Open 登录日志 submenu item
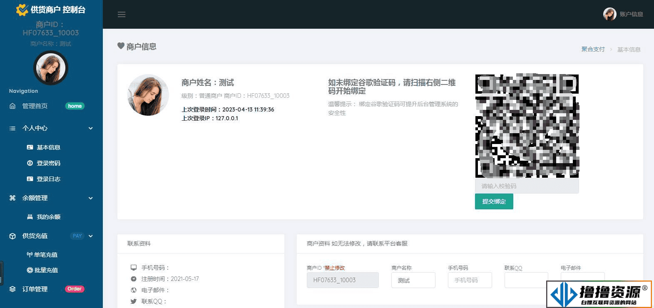The height and width of the screenshot is (308, 654). click(x=49, y=179)
